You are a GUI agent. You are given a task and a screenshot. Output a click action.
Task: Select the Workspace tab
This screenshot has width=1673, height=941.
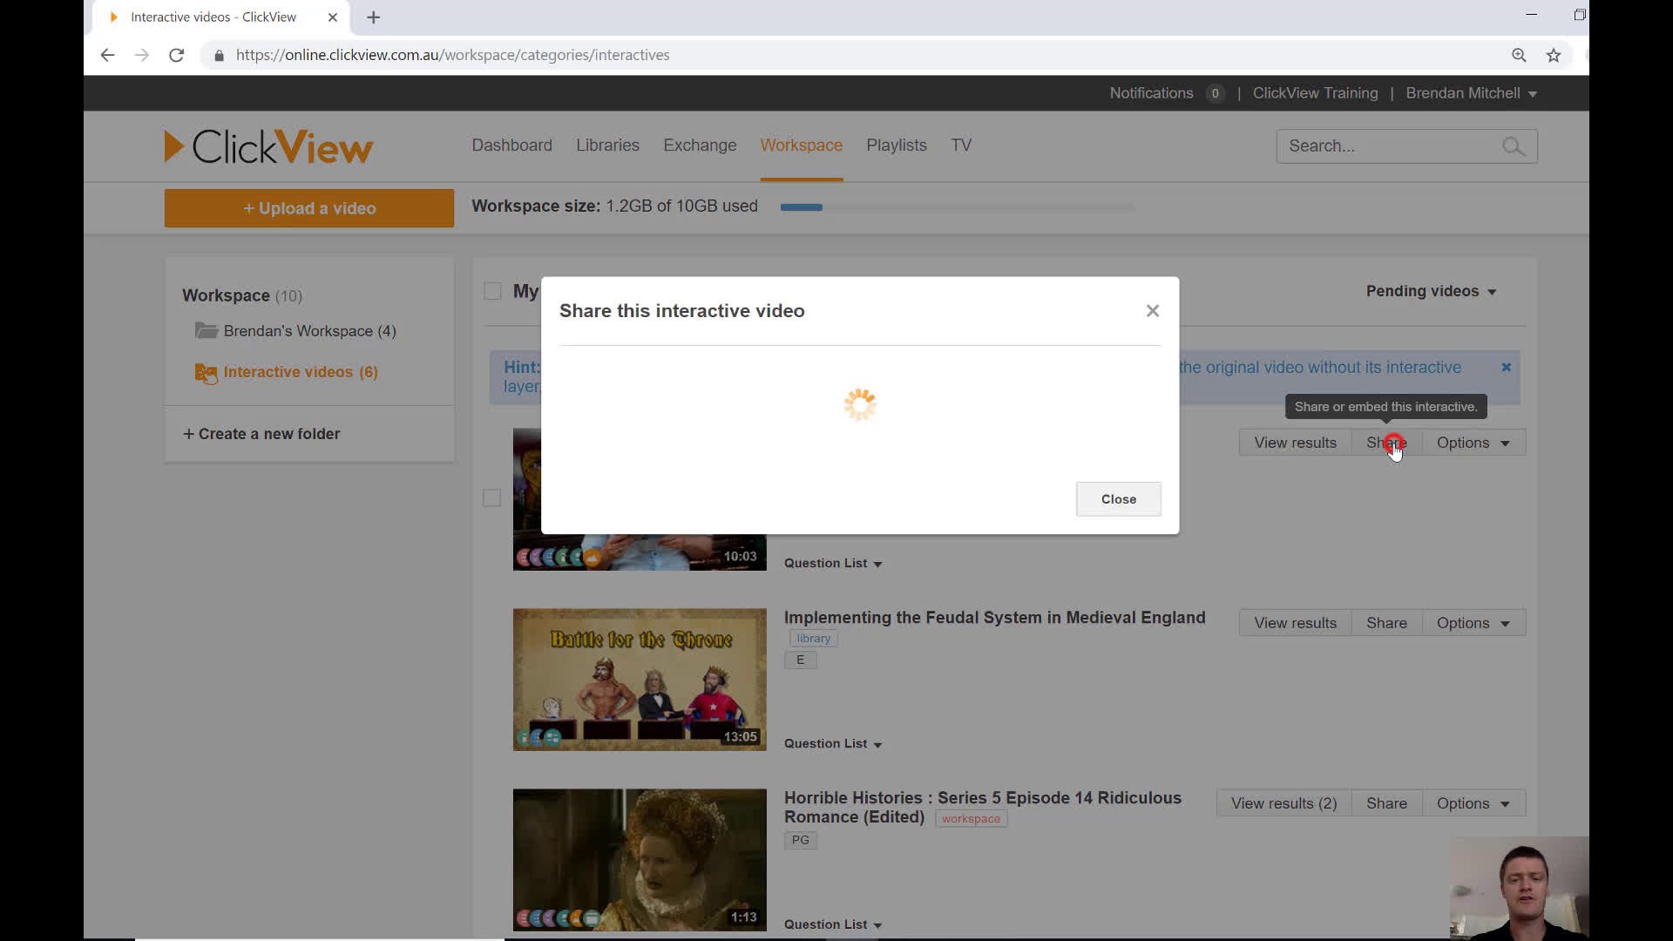coord(801,146)
